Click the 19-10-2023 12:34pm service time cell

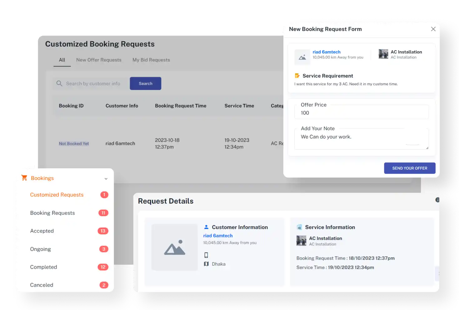coord(237,143)
